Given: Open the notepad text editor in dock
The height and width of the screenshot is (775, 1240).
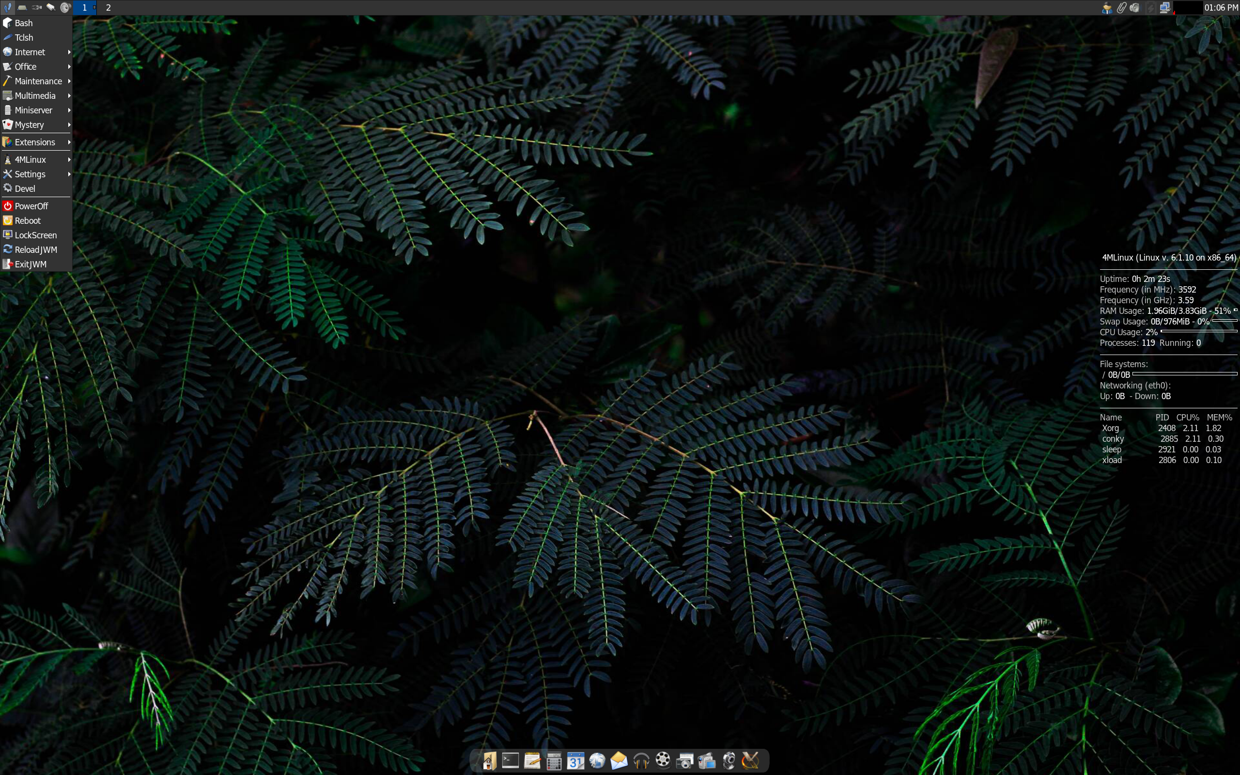Looking at the screenshot, I should 532,760.
